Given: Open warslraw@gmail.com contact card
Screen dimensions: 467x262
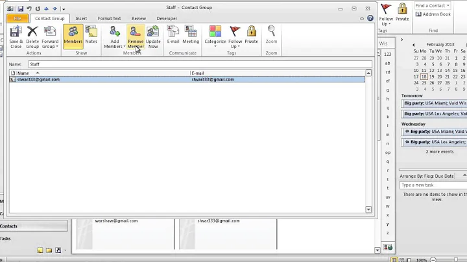Looking at the screenshot, I should click(125, 234).
